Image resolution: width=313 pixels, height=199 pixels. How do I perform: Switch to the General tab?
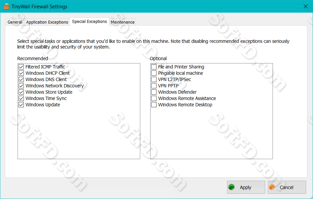tap(15, 22)
